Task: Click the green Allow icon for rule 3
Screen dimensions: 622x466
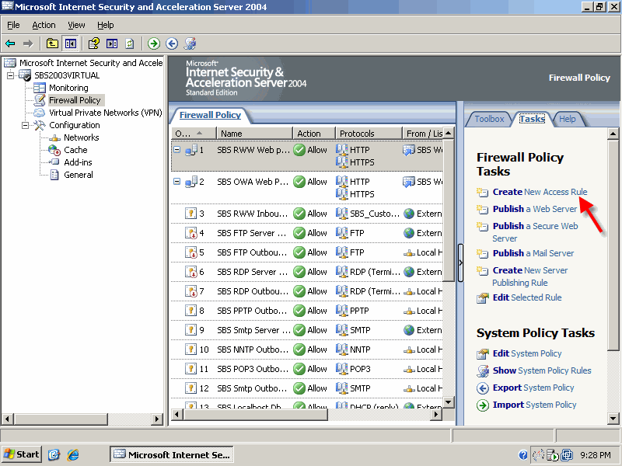Action: pyautogui.click(x=299, y=214)
